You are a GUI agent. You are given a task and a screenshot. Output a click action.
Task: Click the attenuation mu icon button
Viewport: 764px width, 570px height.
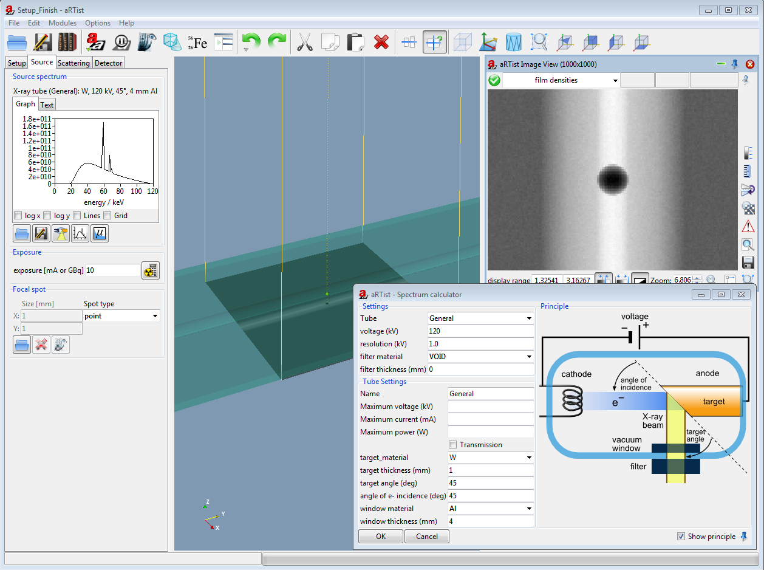[100, 233]
